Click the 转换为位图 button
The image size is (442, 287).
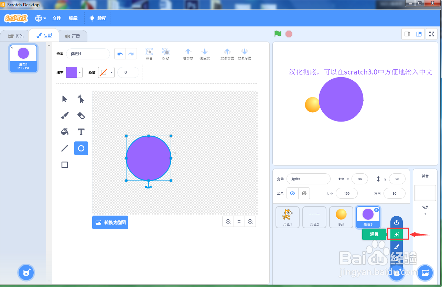(110, 222)
